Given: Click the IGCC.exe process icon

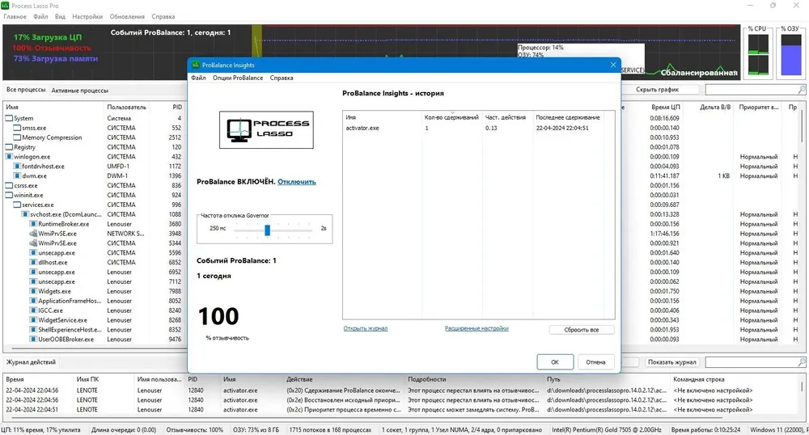Looking at the screenshot, I should tap(33, 310).
